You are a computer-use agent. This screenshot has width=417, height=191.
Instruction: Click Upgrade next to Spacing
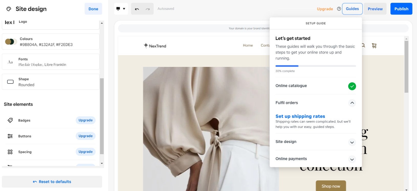click(85, 152)
